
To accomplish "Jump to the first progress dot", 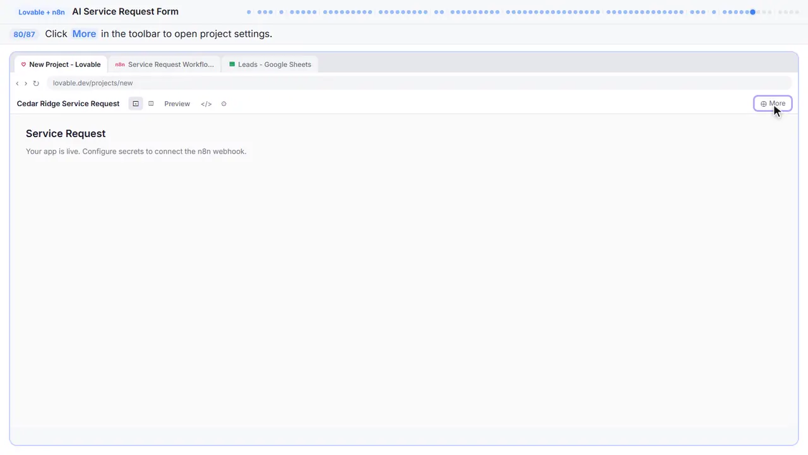I will pyautogui.click(x=249, y=12).
